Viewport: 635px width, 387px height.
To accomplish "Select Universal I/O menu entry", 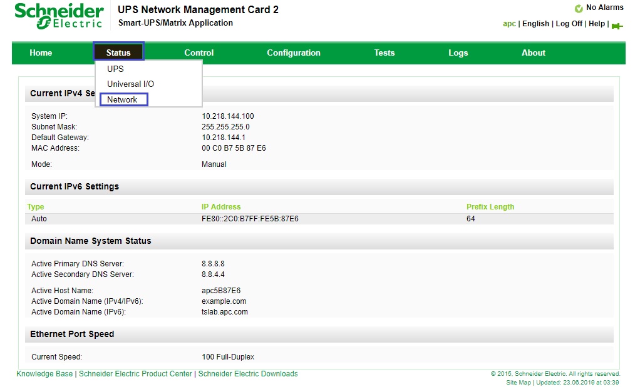I will pyautogui.click(x=130, y=84).
